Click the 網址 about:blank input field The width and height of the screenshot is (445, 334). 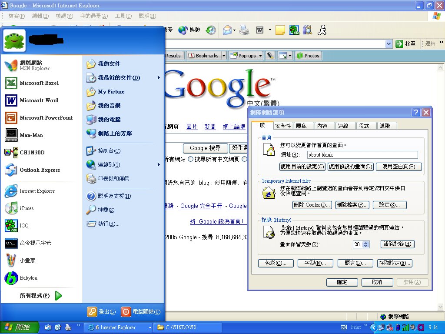362,155
